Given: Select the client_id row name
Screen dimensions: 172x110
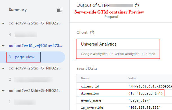Looking at the screenshot, I should coord(90,86).
